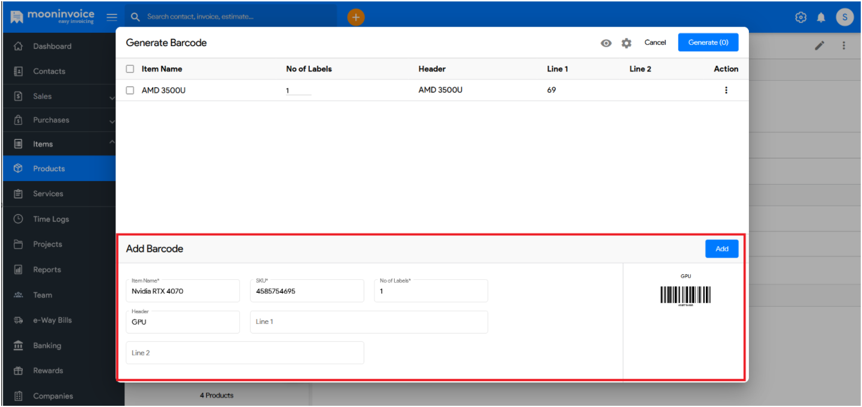Screen dimensions: 862x407
Task: Click the e-Way Bills truck icon
Action: point(18,320)
